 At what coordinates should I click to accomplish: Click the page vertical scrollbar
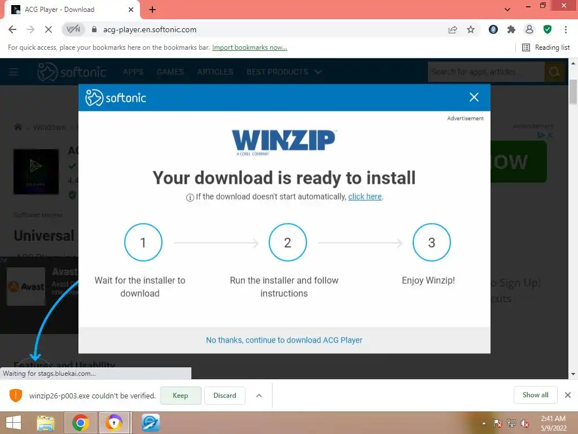(573, 92)
